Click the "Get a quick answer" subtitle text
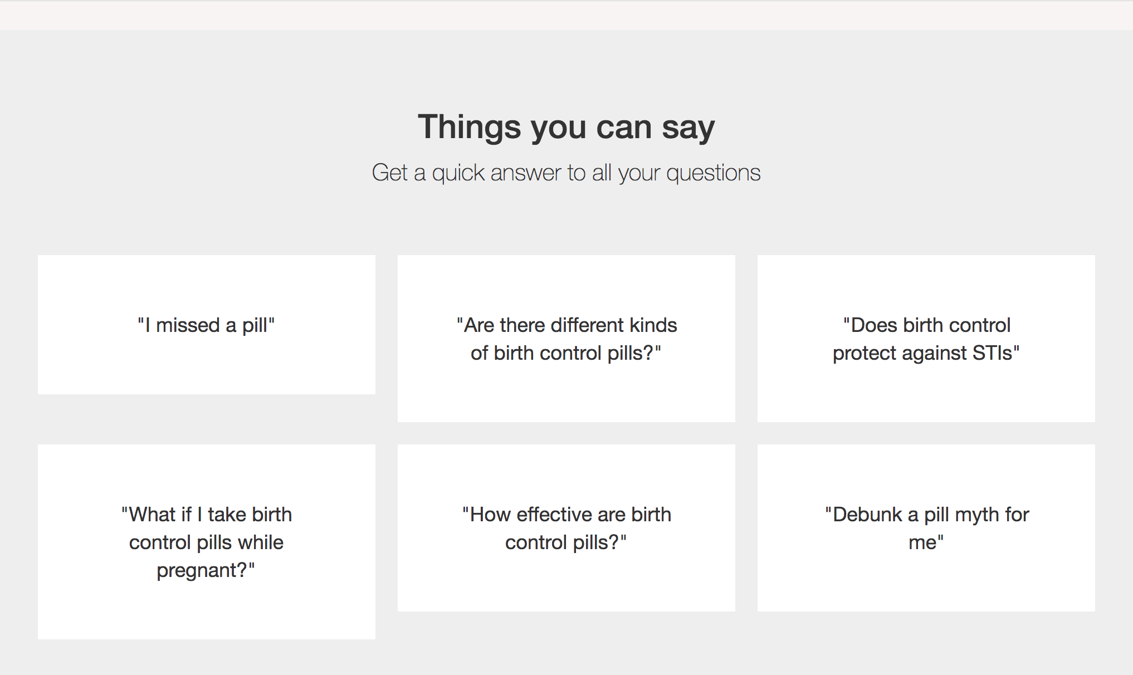Viewport: 1133px width, 675px height. tap(566, 173)
